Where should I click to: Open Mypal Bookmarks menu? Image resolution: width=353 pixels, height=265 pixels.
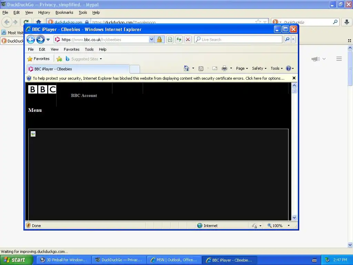click(64, 13)
